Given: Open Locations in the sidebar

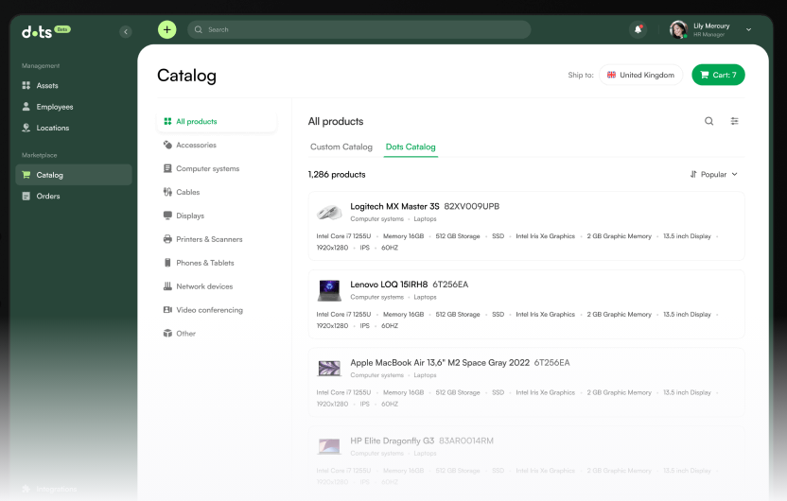Looking at the screenshot, I should [x=52, y=128].
